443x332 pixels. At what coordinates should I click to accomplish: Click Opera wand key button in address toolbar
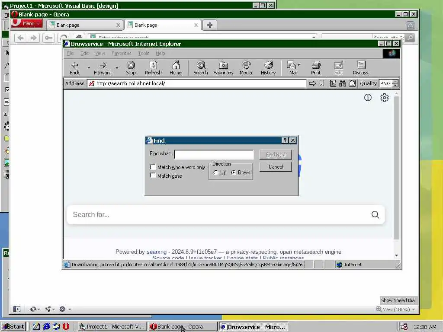click(x=48, y=38)
